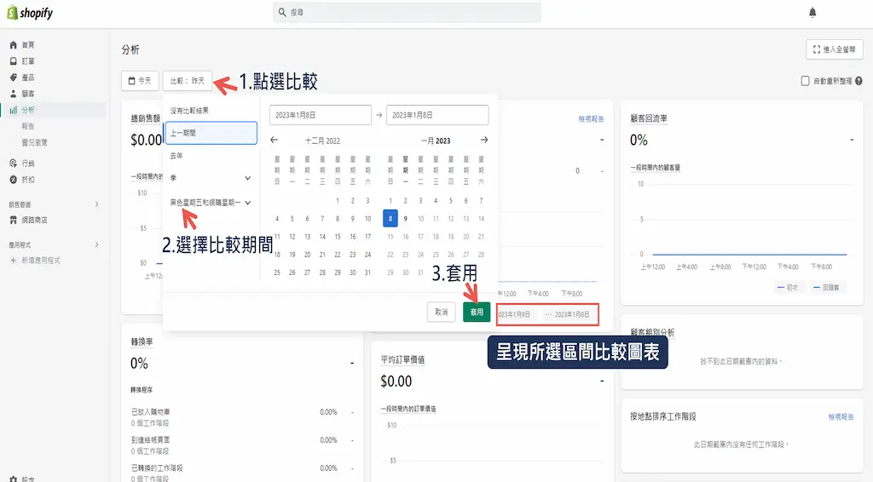Click the 顧客回流率 card title
The height and width of the screenshot is (482, 873).
coord(649,118)
